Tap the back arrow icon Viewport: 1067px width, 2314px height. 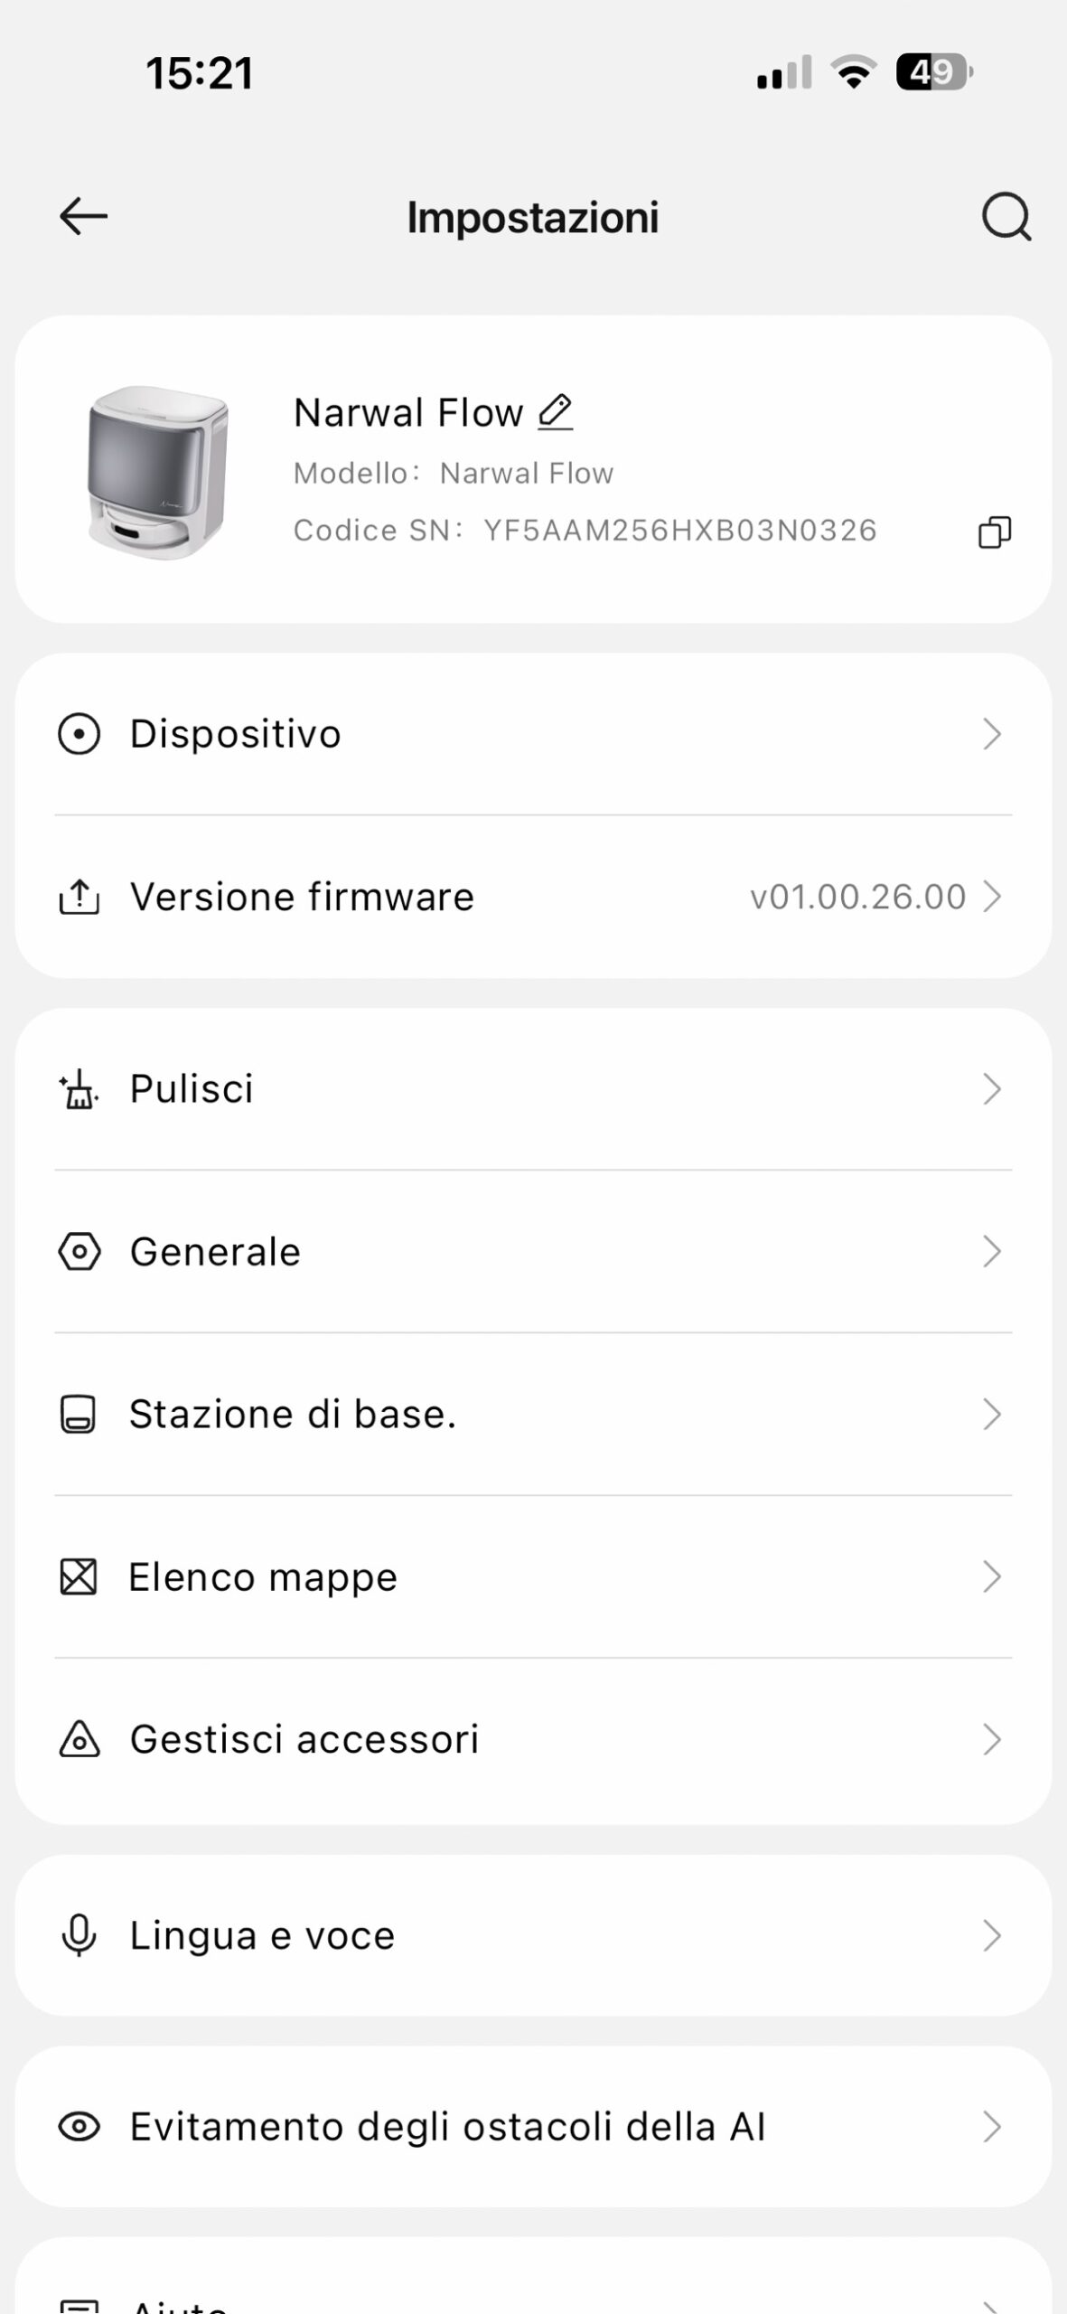pyautogui.click(x=83, y=217)
